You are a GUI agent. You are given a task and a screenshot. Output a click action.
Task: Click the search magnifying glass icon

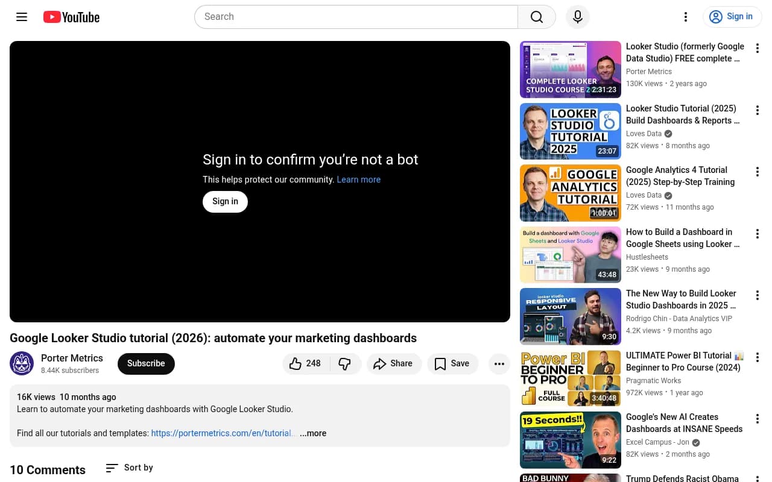coord(536,17)
